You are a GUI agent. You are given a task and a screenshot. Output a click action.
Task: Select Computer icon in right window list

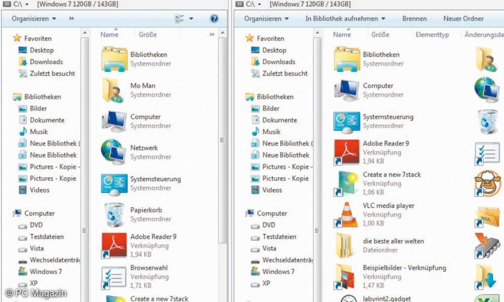click(x=347, y=90)
